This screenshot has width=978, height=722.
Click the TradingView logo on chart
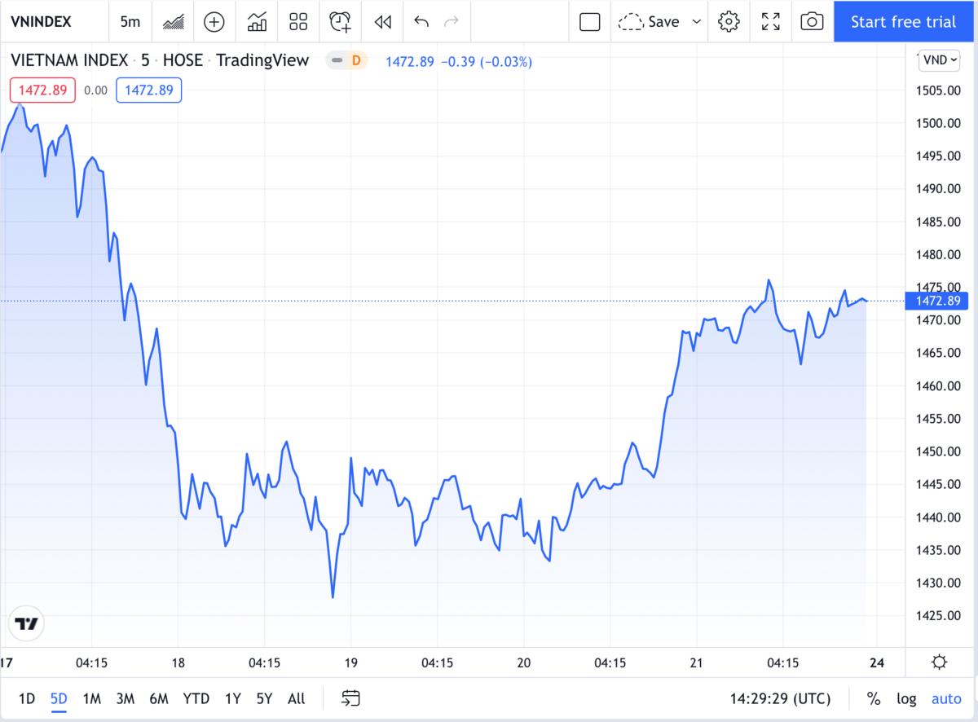pos(27,624)
